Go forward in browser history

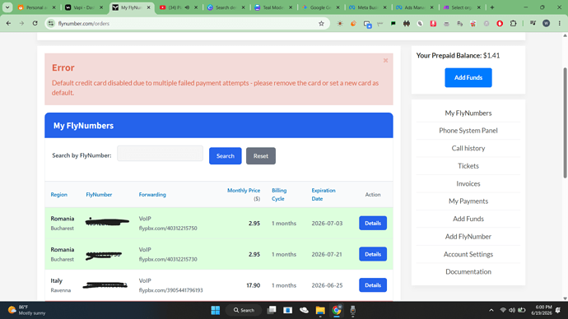click(x=21, y=23)
